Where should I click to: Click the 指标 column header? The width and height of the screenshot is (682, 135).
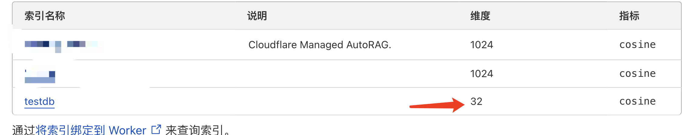pos(629,16)
